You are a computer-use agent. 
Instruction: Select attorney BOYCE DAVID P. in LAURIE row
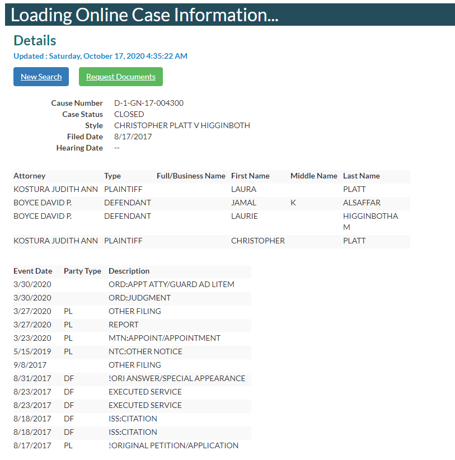(43, 216)
